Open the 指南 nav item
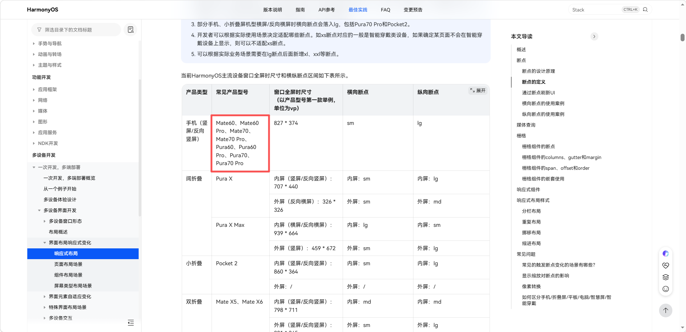 (300, 10)
